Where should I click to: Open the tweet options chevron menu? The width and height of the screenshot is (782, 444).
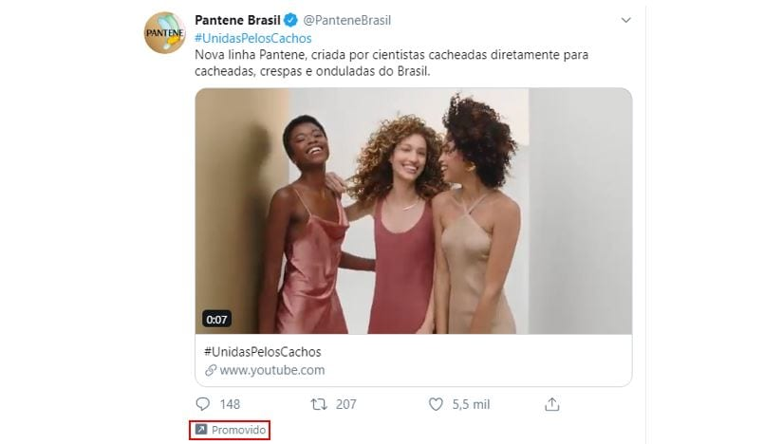[625, 20]
